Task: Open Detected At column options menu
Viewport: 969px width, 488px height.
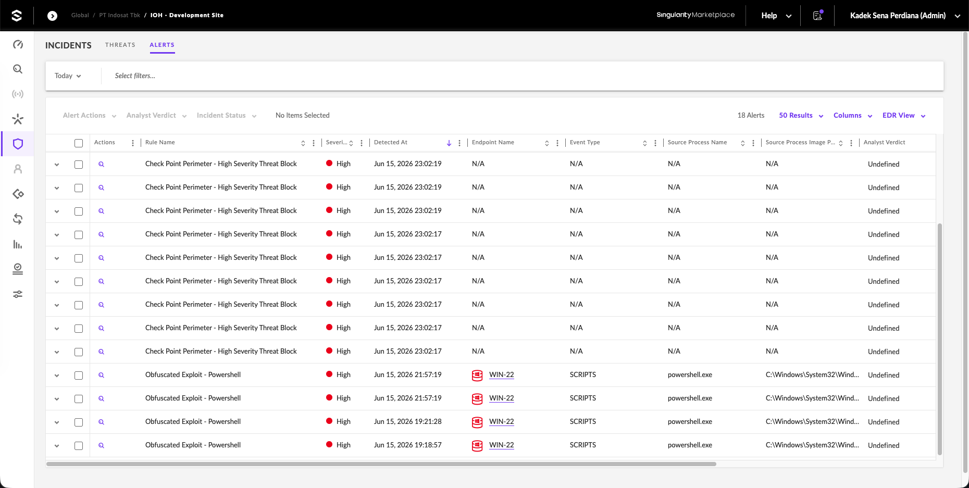Action: [x=459, y=143]
